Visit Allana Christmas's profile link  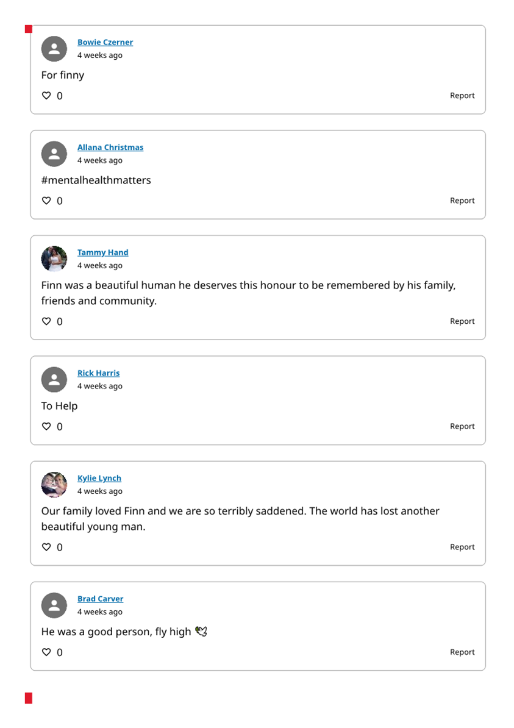pyautogui.click(x=110, y=147)
